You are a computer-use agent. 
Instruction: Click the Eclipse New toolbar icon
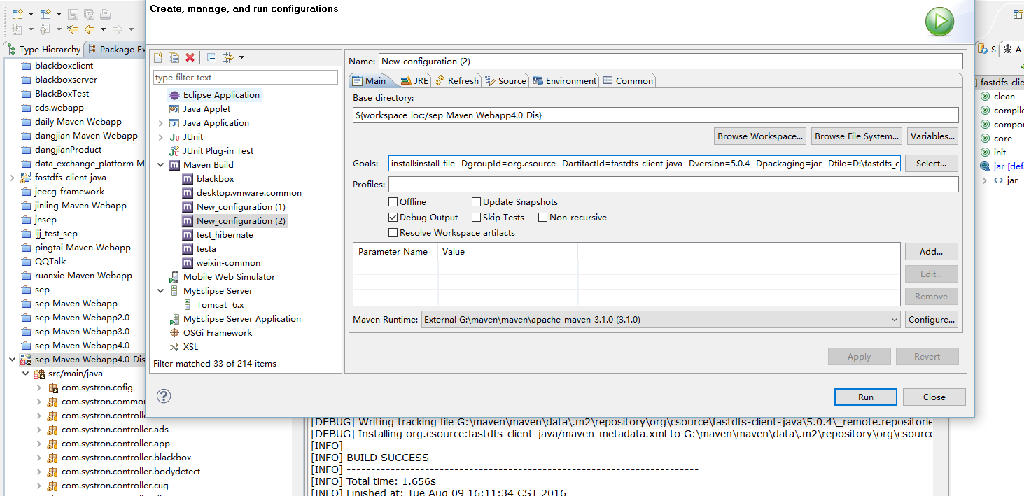click(17, 13)
